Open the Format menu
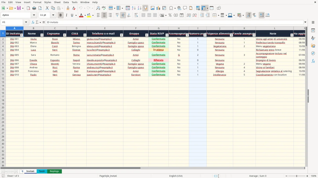This screenshot has width=318, height=178. point(37,2)
